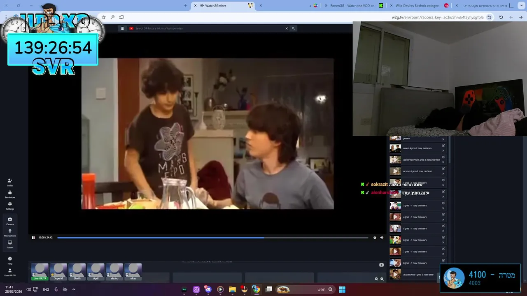Open Permissions lock icon in sidebar
527x296 pixels.
pos(10,194)
